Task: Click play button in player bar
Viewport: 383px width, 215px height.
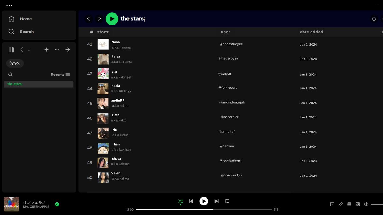Action: 204,201
